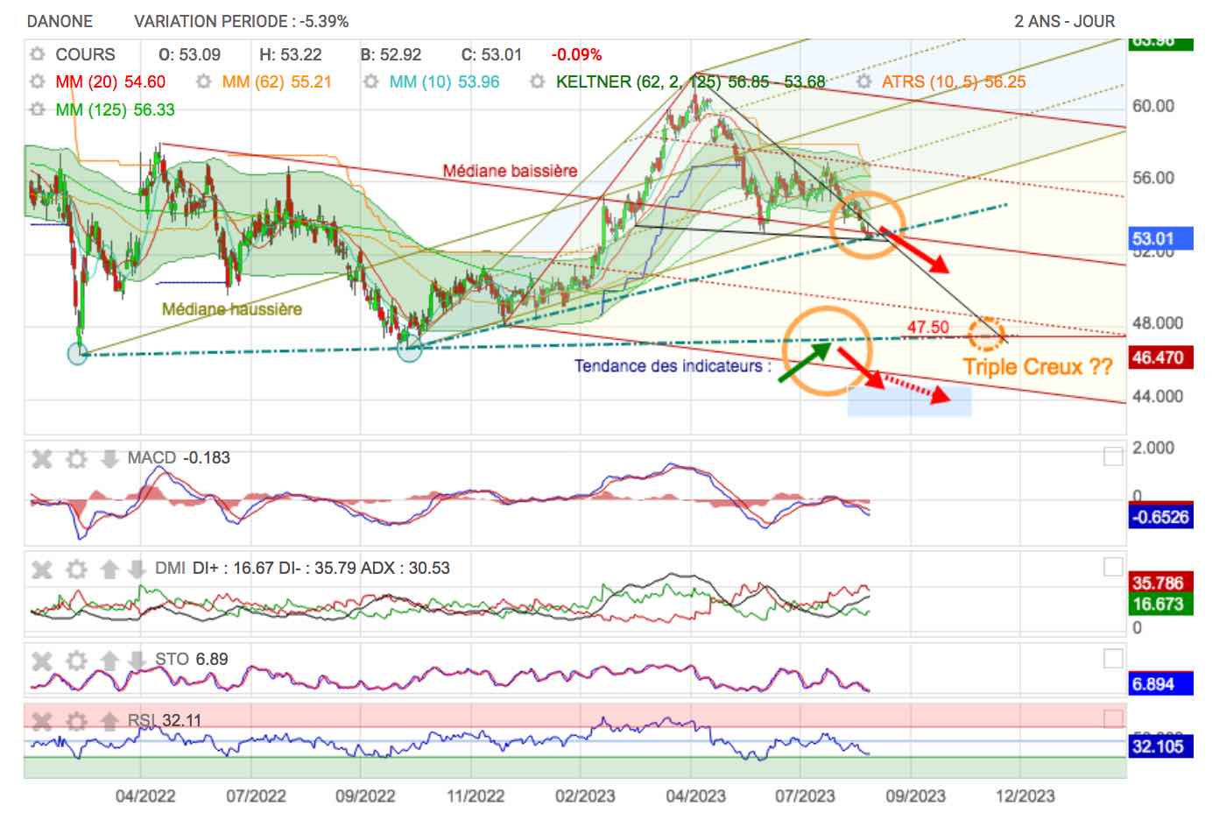Tick the checkbox in MACD panel
Screen dimensions: 1212x820
[x=1113, y=456]
